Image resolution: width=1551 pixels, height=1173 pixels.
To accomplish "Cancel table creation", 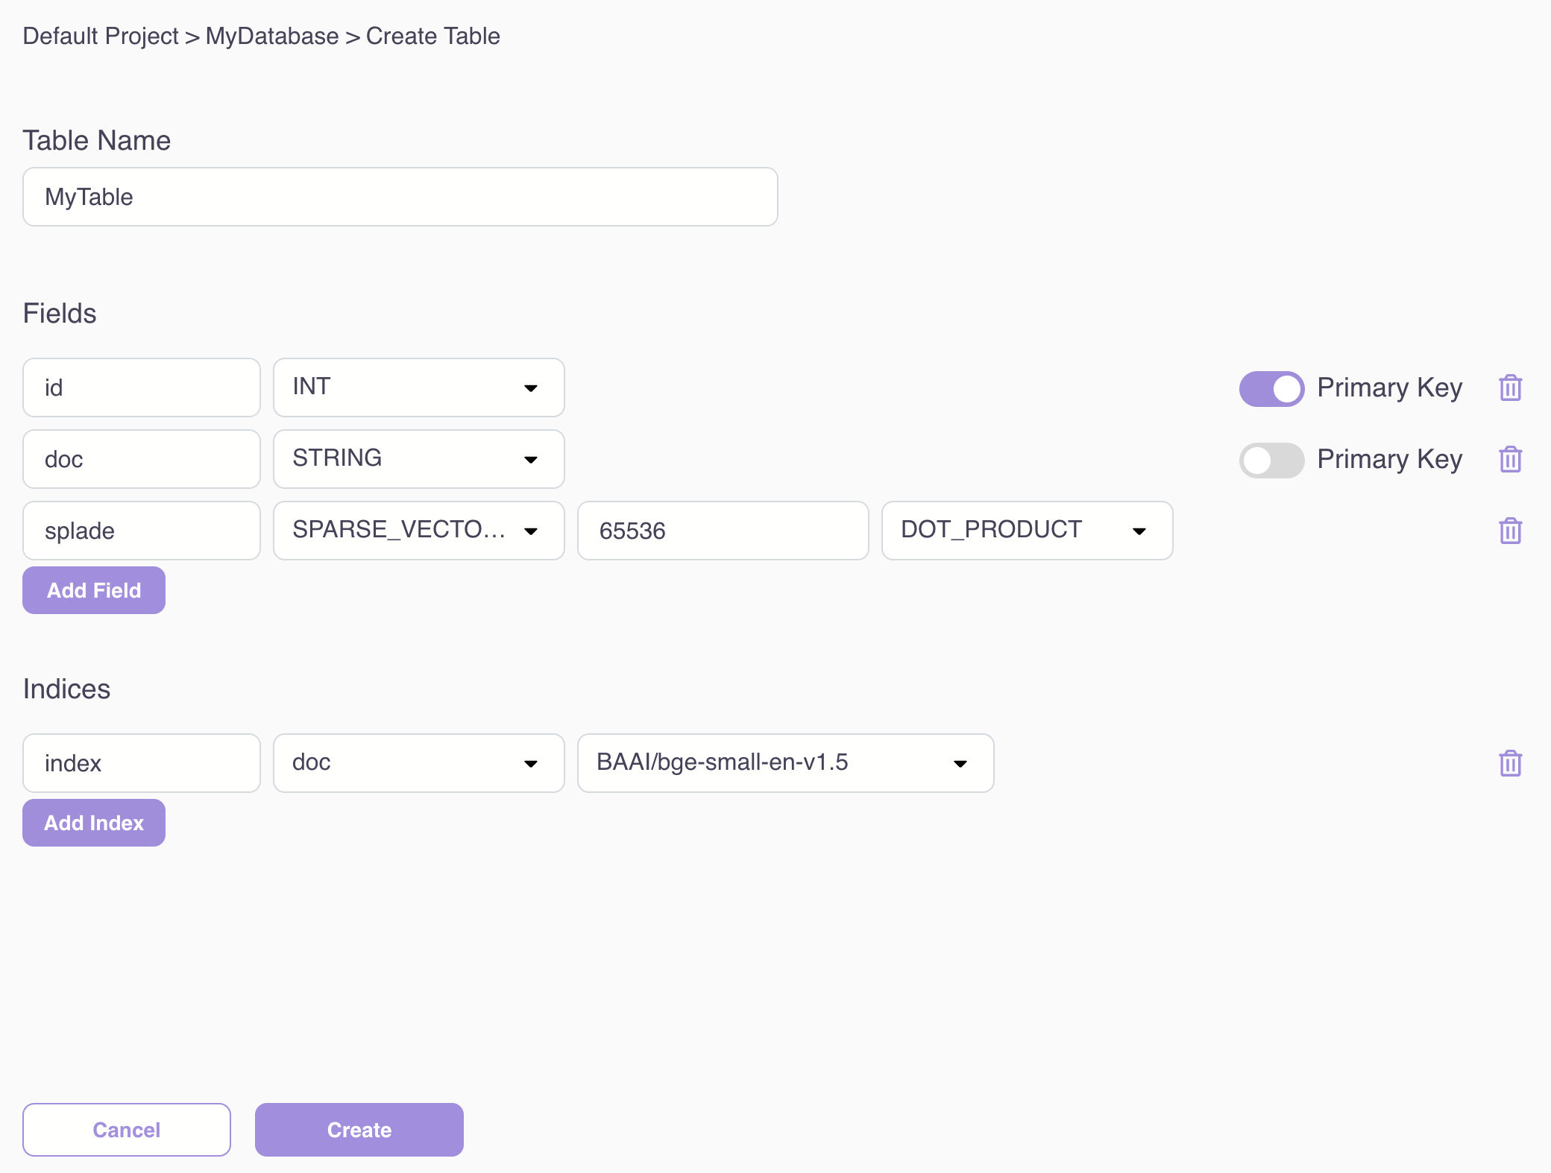I will click(x=127, y=1130).
